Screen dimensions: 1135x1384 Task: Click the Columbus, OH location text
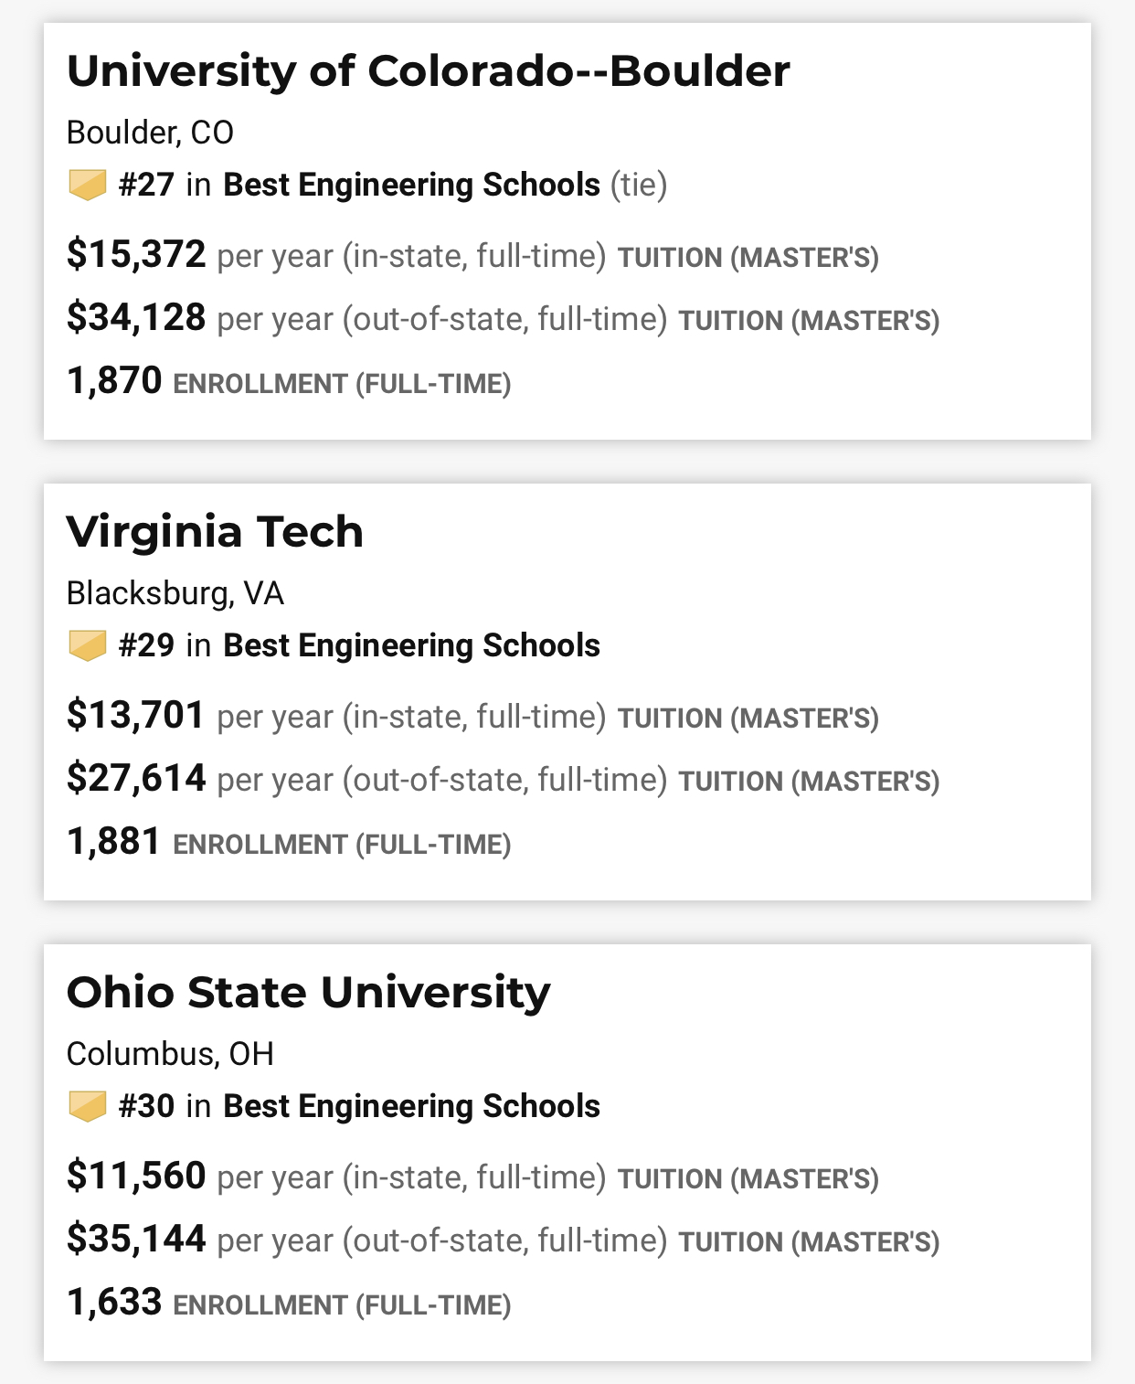pos(170,1055)
